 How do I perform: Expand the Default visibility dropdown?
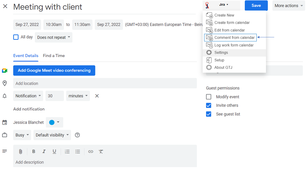(x=52, y=135)
